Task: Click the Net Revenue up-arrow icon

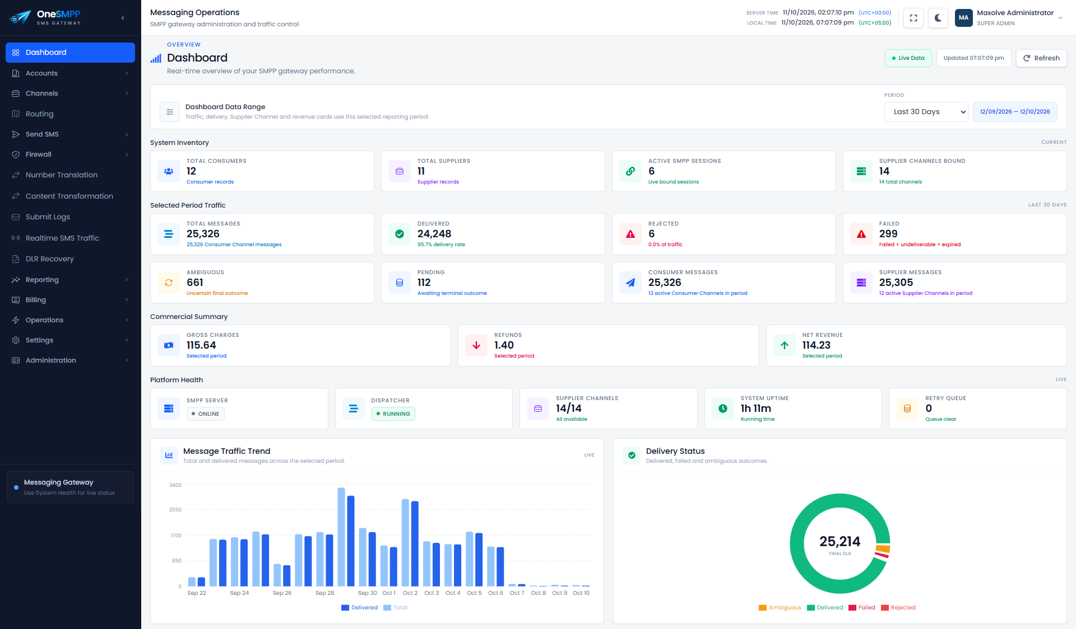Action: click(785, 345)
